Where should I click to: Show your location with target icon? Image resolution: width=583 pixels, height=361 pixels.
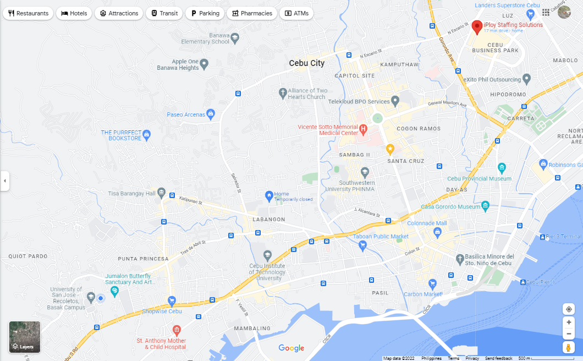pos(569,309)
